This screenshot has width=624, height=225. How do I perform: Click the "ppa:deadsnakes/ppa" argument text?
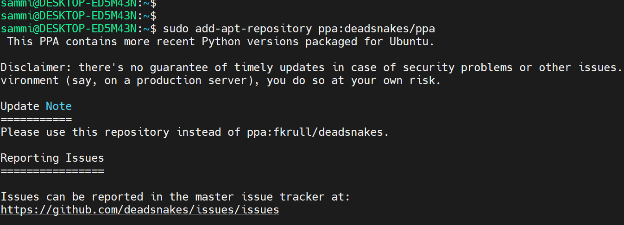[x=377, y=29]
